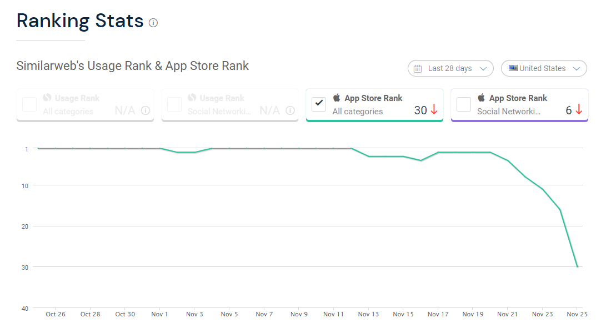
Task: Click the rank value 30 on All categories
Action: [420, 110]
